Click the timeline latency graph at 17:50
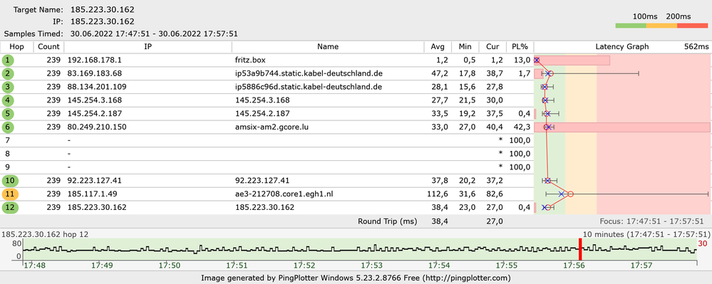This screenshot has width=712, height=284. pos(170,250)
